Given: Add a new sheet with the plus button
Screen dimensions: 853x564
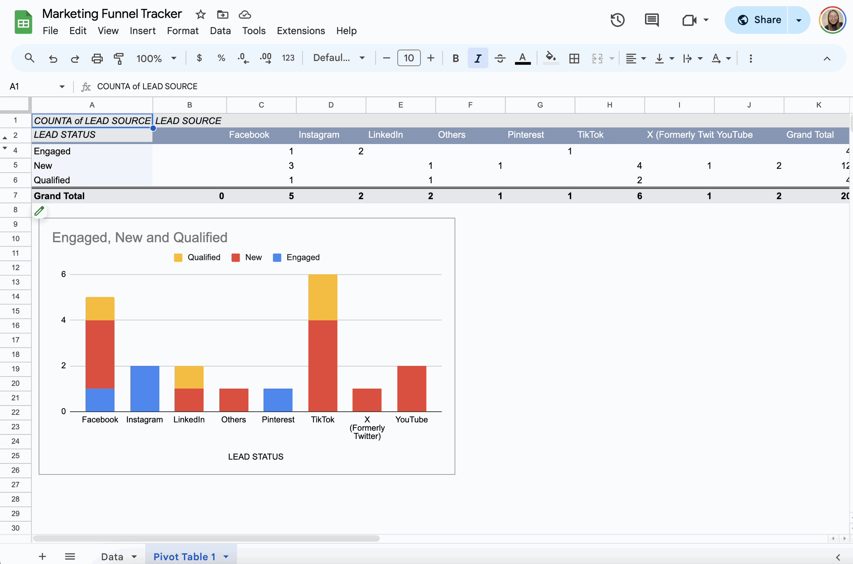Looking at the screenshot, I should coord(42,557).
